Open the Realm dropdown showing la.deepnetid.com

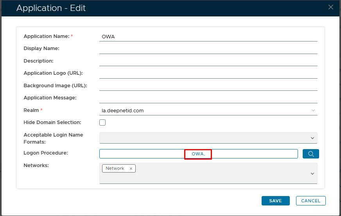pos(208,111)
